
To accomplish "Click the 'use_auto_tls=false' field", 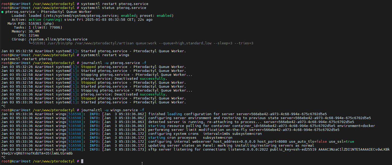I will [308, 141].
